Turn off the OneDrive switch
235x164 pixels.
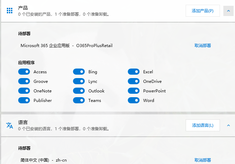[134, 81]
